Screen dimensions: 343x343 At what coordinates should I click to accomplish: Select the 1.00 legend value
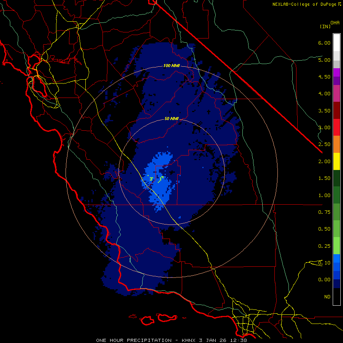coord(324,195)
